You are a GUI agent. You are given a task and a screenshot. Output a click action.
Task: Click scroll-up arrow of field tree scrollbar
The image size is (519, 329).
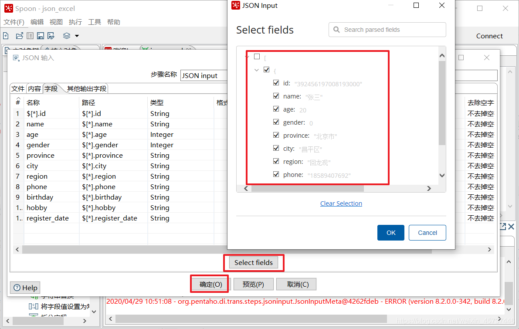coord(442,56)
